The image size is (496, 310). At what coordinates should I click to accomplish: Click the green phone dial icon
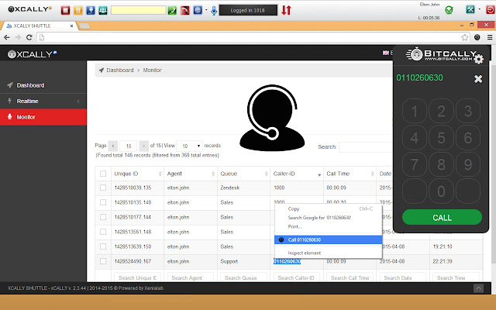click(x=172, y=10)
